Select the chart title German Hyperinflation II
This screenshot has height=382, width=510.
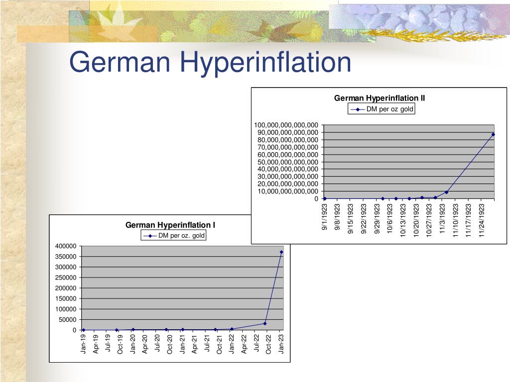click(379, 98)
